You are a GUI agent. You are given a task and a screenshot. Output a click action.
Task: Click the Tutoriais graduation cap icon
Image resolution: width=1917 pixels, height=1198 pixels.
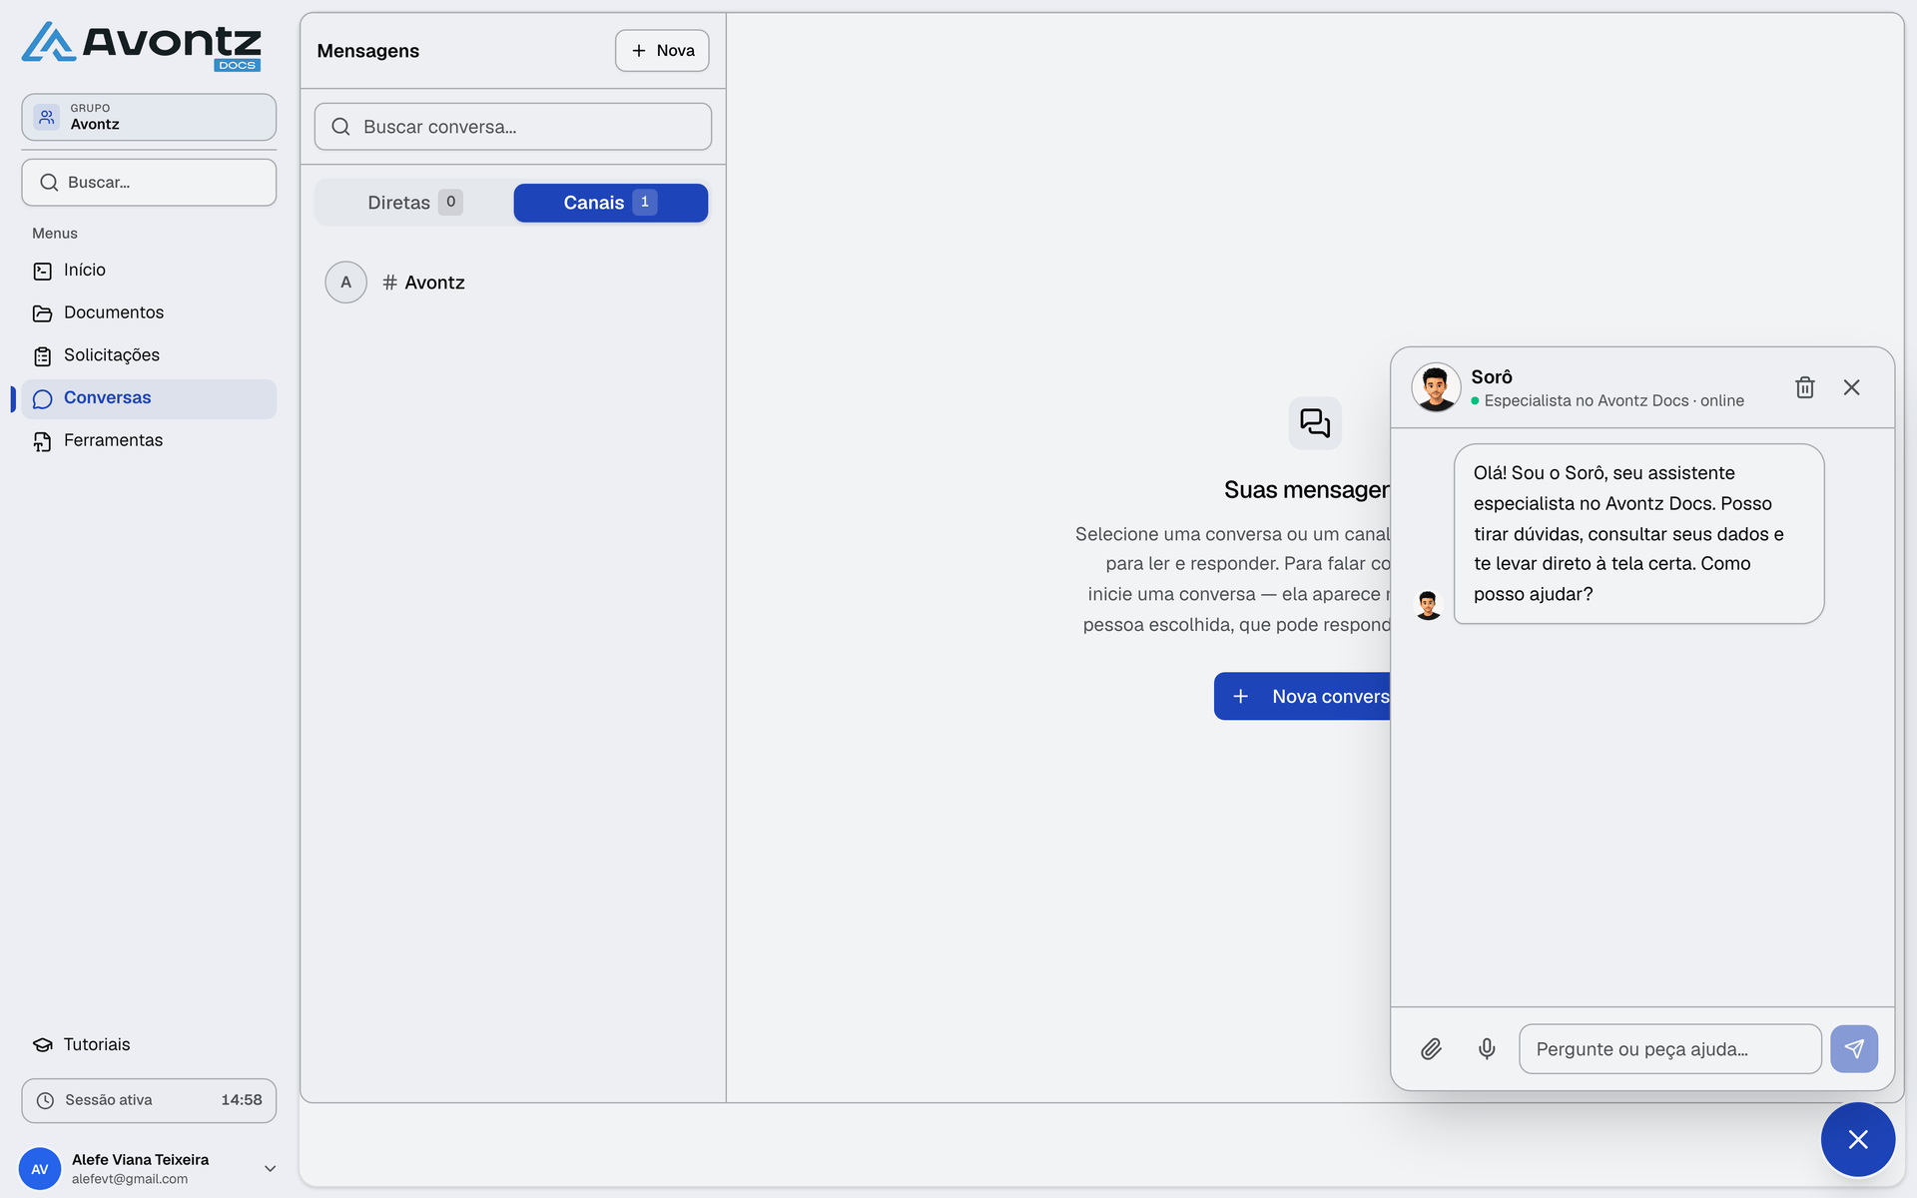(42, 1045)
